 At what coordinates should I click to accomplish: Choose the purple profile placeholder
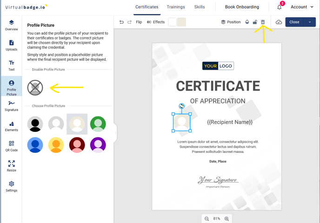[98, 145]
